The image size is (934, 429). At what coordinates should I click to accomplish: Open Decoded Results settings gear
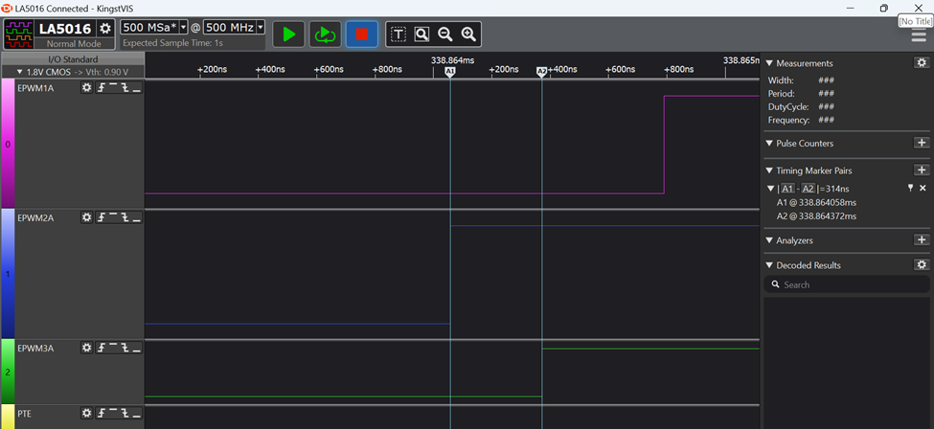[922, 264]
